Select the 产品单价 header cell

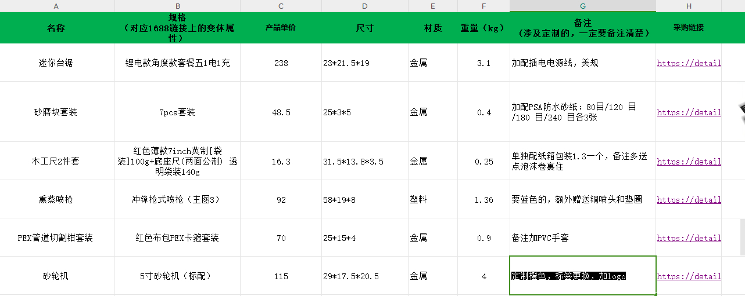click(281, 28)
